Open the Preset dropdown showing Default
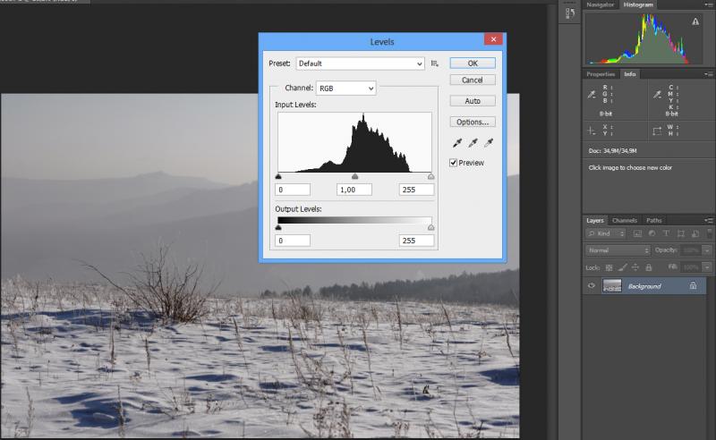 (x=361, y=63)
